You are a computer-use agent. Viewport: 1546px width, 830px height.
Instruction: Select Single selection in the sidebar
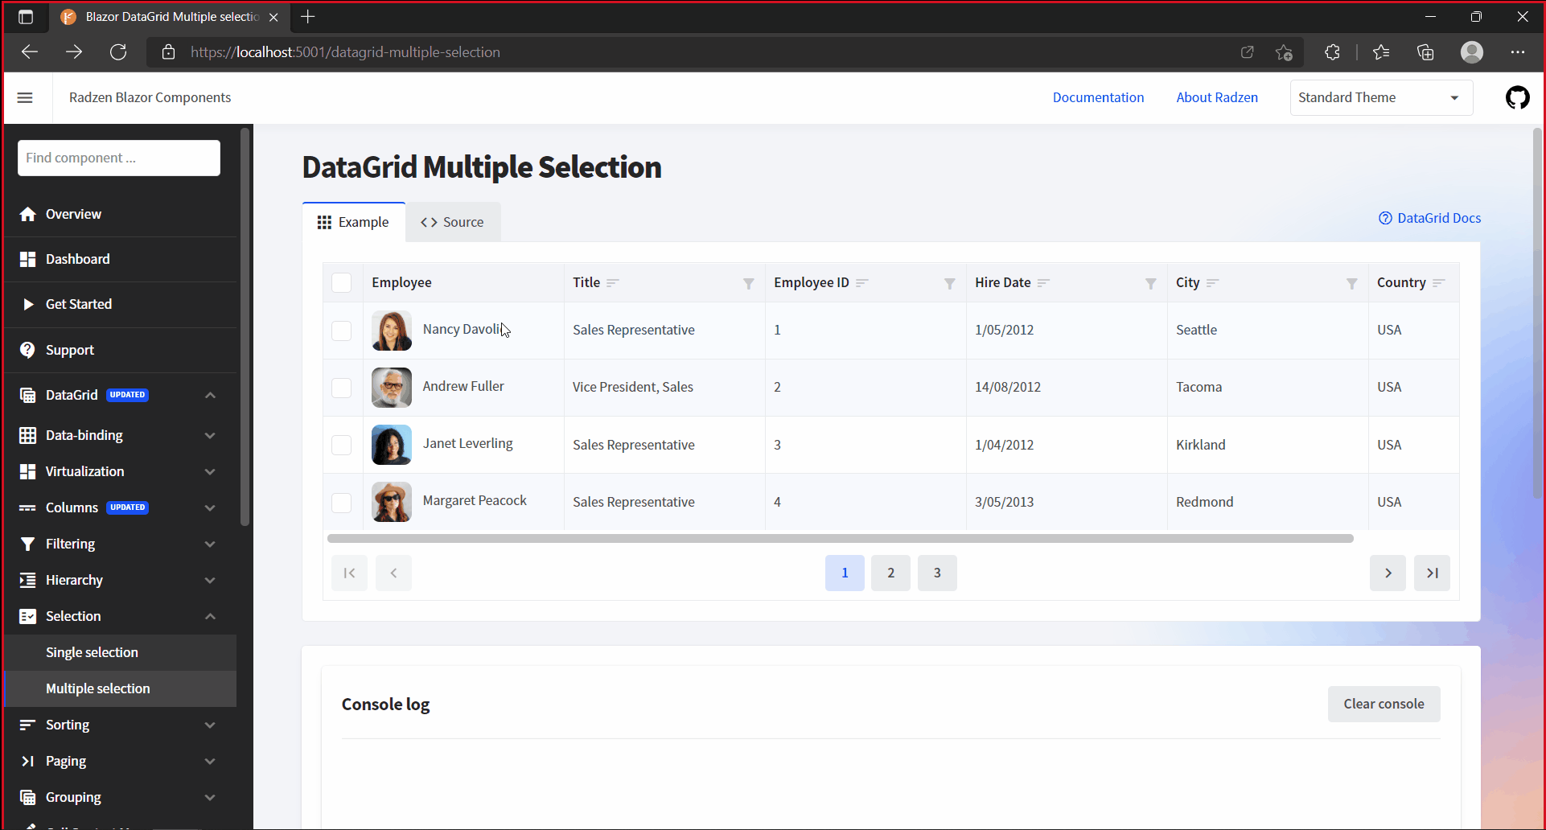click(x=120, y=652)
